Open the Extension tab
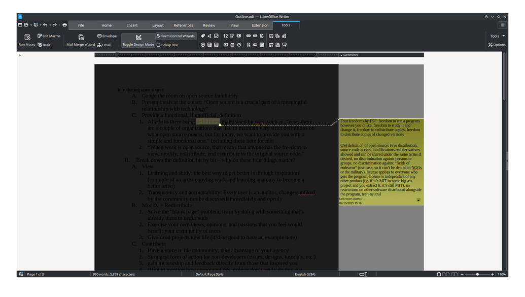 260,25
